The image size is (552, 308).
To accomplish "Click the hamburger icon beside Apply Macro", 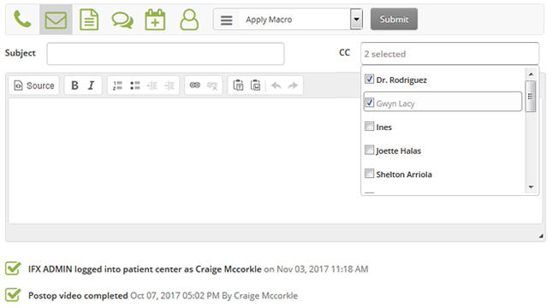I will tap(226, 20).
